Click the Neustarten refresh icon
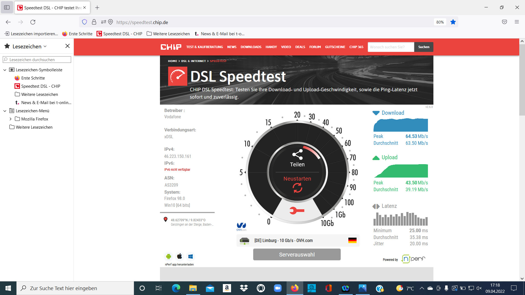The height and width of the screenshot is (295, 525). click(x=297, y=188)
